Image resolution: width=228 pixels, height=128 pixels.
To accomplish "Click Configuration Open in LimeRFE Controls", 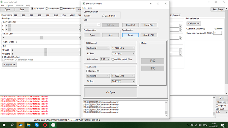I will pyautogui.click(x=92, y=35).
